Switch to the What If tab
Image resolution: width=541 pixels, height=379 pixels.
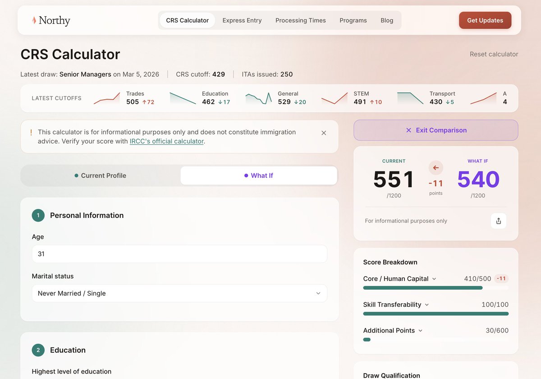(259, 176)
